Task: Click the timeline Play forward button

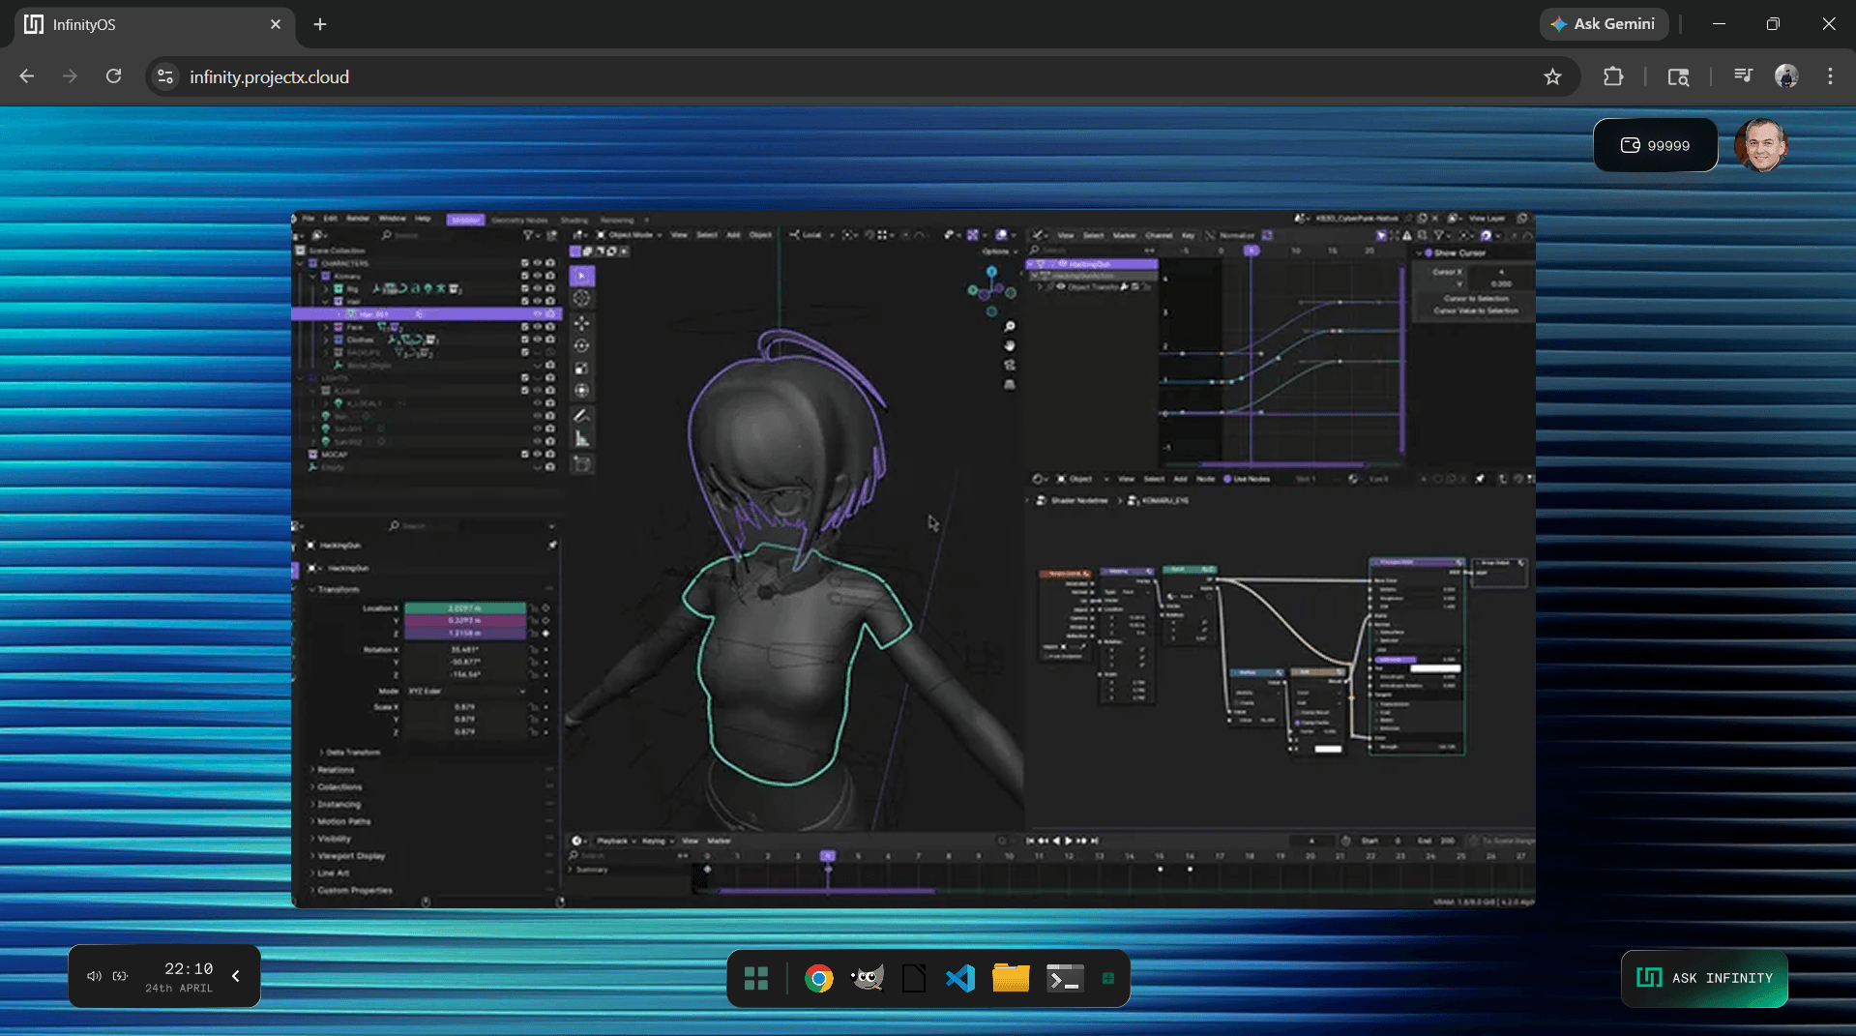Action: [x=1069, y=841]
